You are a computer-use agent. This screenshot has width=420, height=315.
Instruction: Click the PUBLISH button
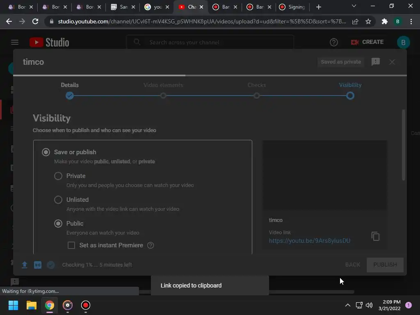[x=385, y=265]
